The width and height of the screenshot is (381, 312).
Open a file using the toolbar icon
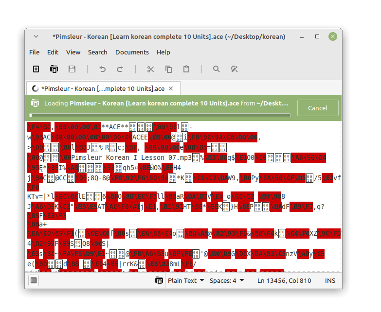point(54,69)
